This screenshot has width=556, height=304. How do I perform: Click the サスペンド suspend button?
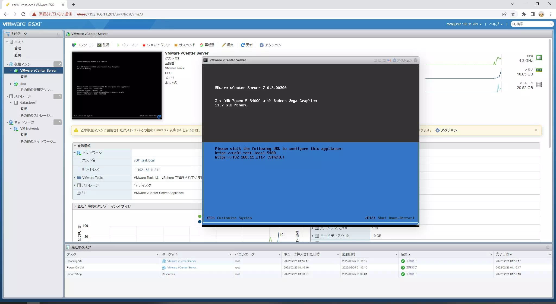tap(185, 45)
